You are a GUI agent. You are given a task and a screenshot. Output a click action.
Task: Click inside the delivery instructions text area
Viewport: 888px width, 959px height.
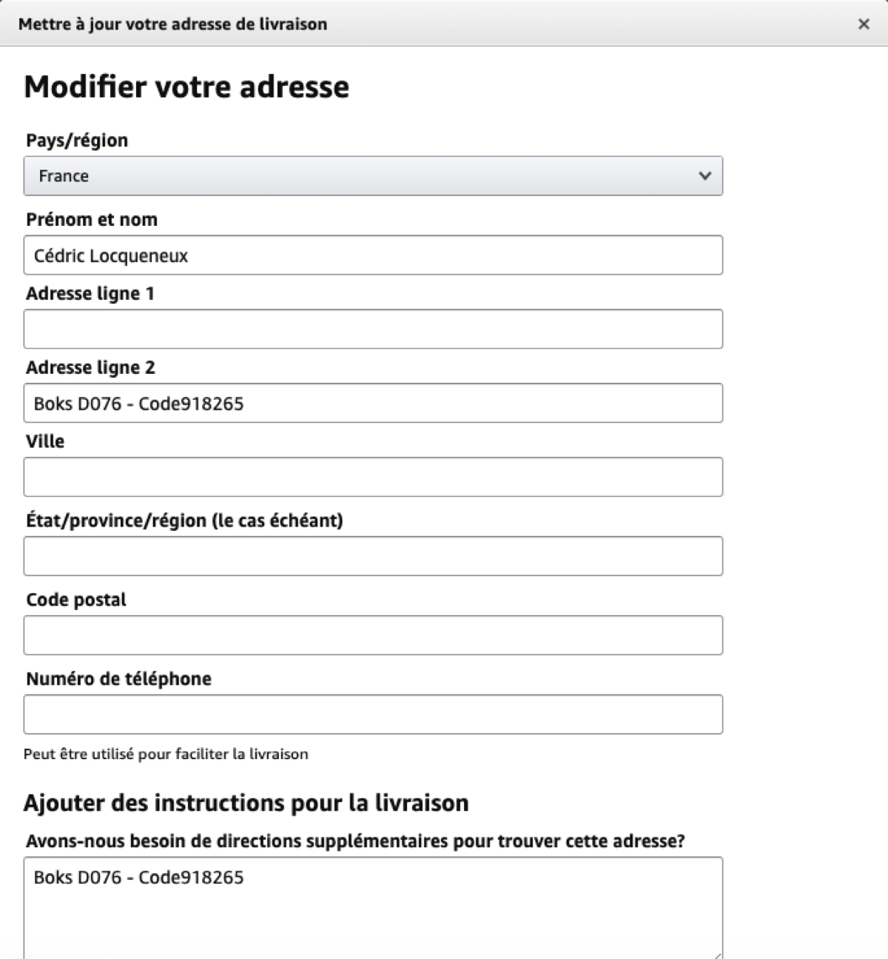(373, 908)
